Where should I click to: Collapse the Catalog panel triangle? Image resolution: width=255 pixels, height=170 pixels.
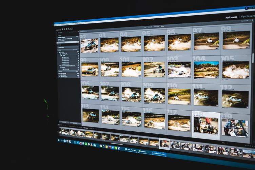click(x=57, y=35)
